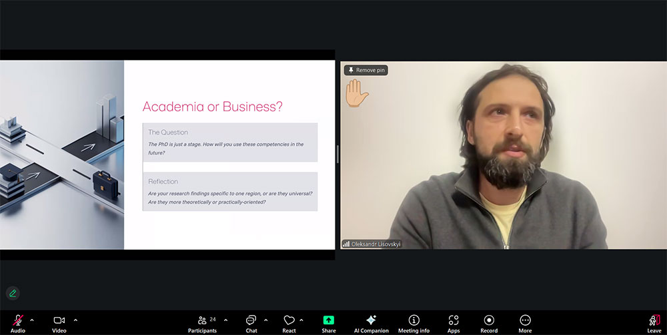Open the More options menu
Screen dimensions: 667x335
[525, 321]
